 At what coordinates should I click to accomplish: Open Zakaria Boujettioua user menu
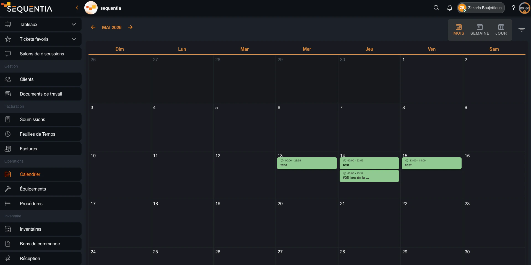pos(481,8)
